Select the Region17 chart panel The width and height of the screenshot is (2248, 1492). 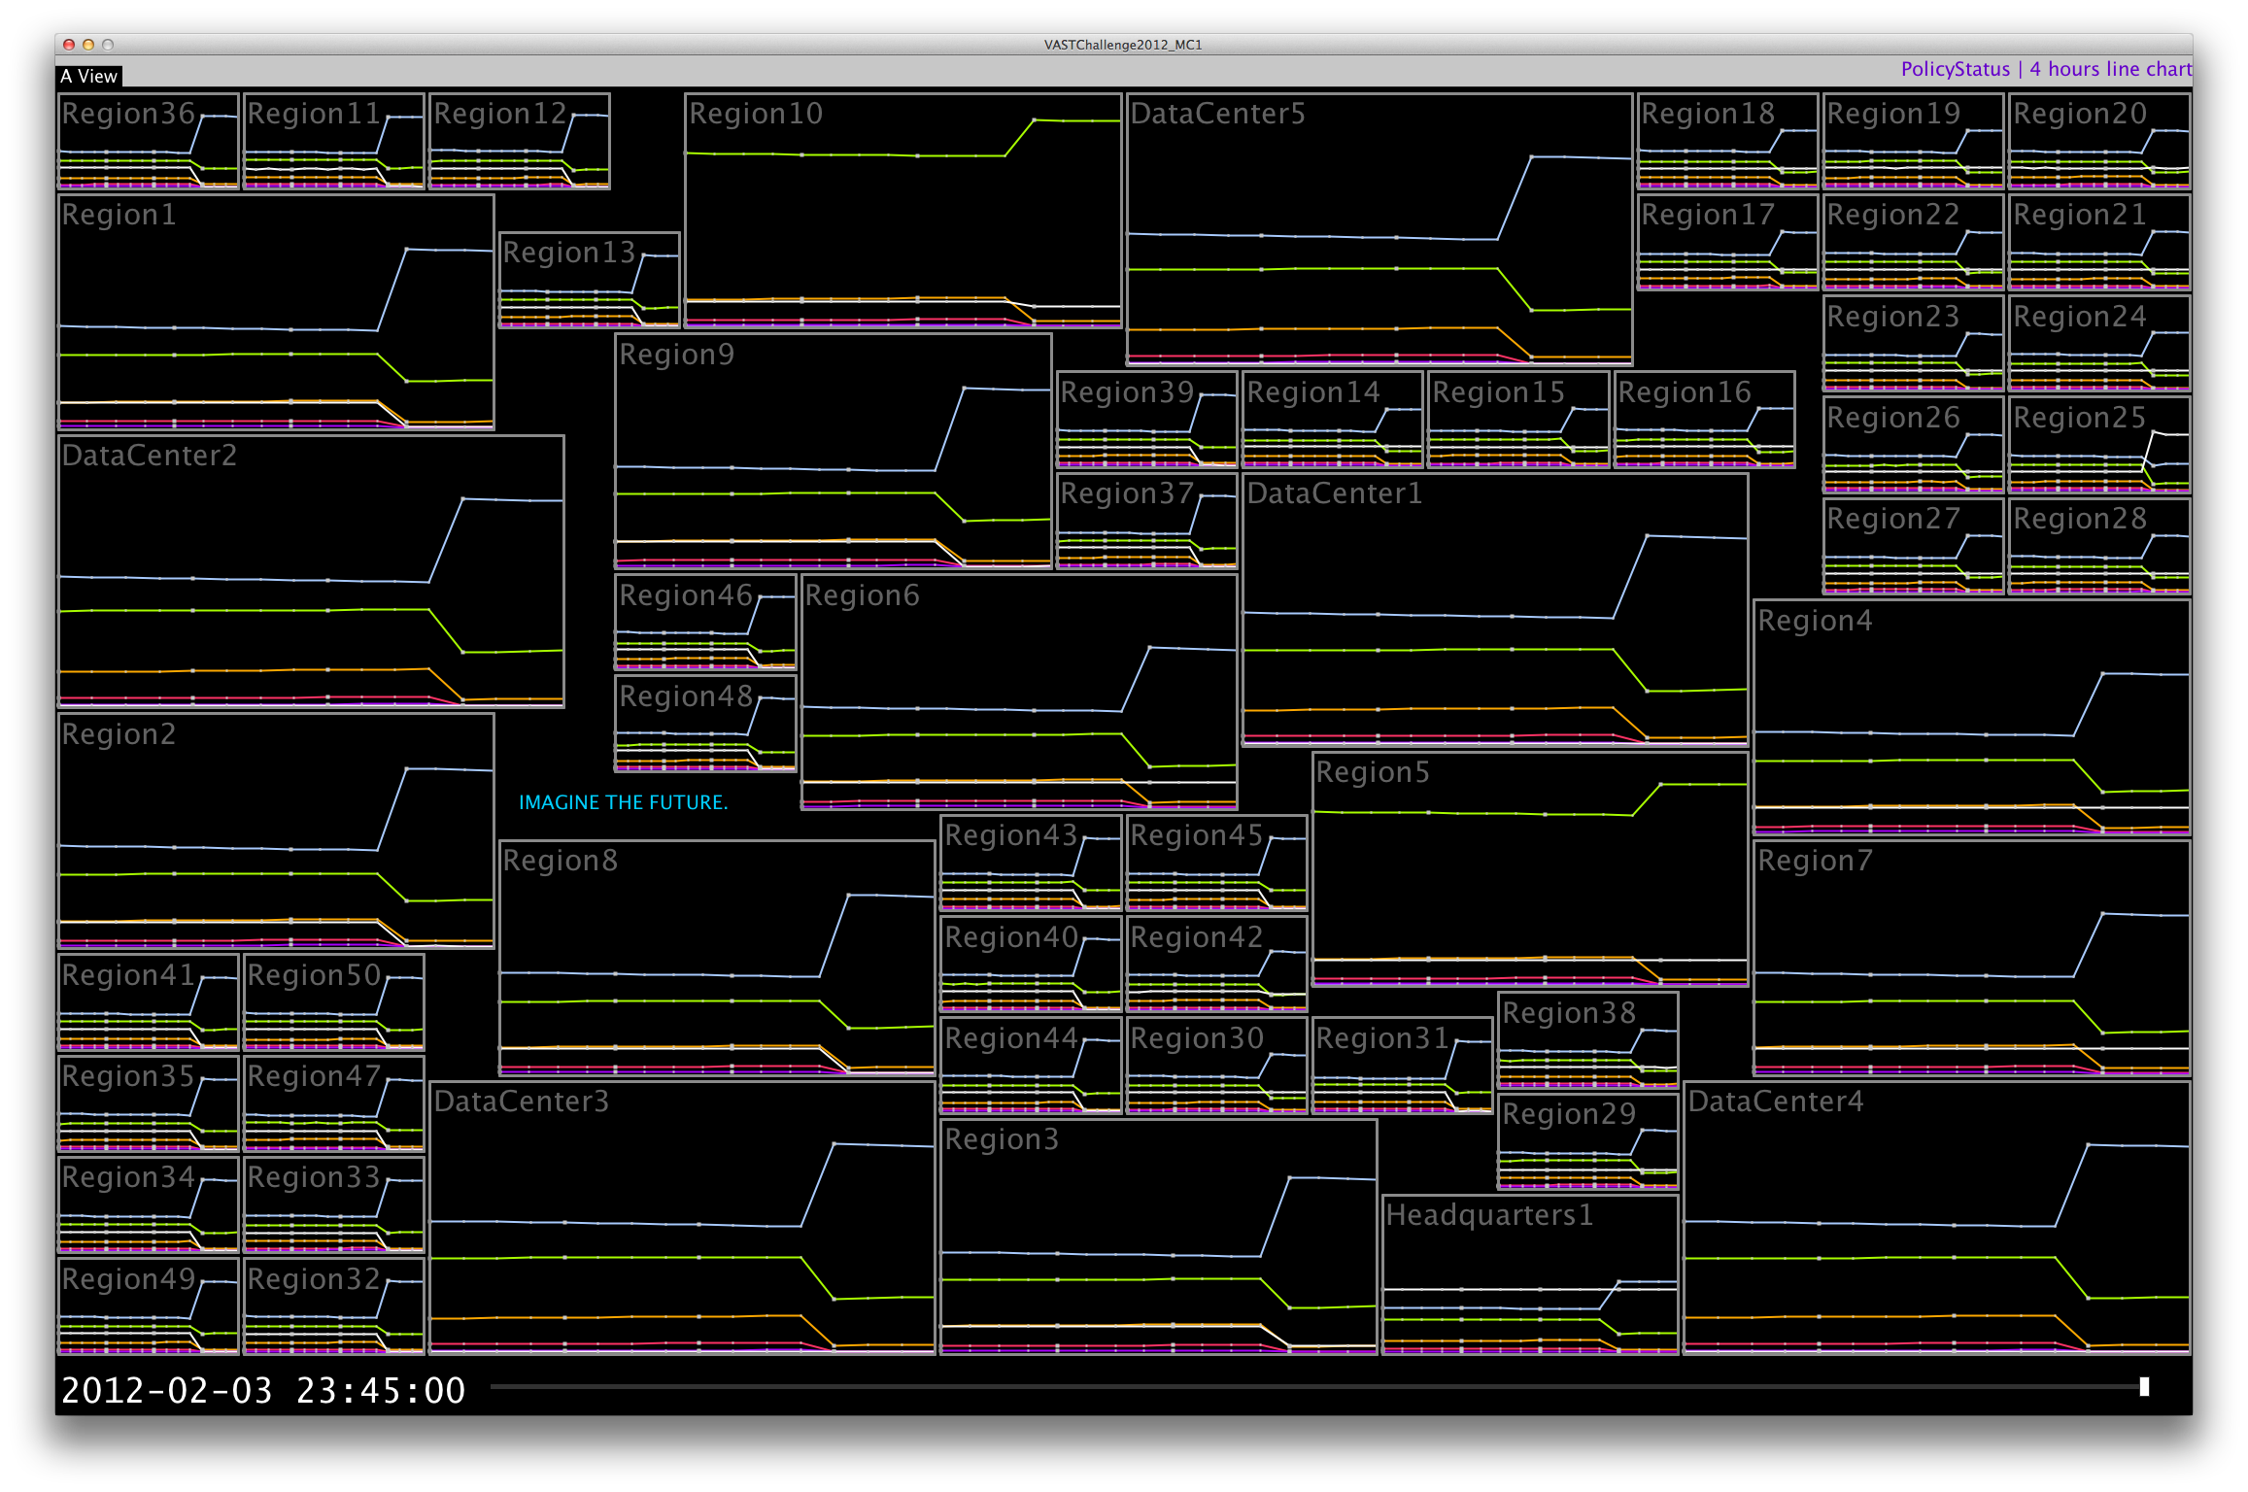coord(1727,243)
